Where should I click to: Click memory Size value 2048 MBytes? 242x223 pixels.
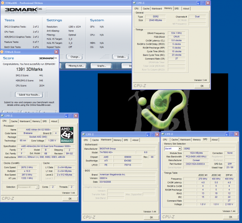(155, 20)
